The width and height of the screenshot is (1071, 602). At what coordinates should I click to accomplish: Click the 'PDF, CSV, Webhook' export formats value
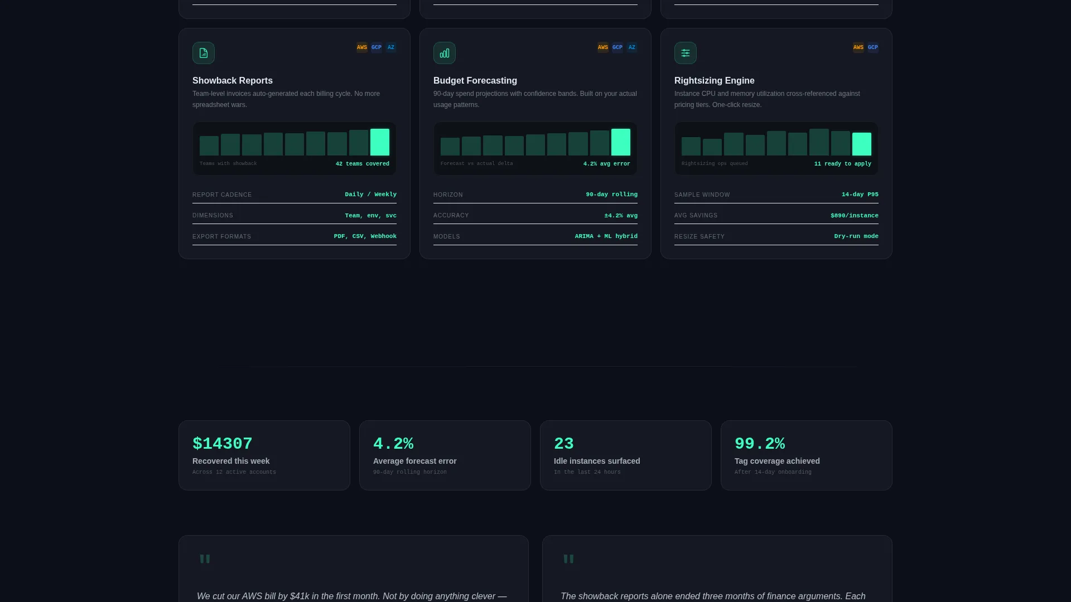click(365, 236)
